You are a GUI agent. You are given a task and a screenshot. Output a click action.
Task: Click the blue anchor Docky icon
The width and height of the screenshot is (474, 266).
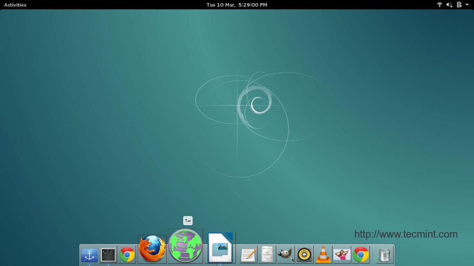[x=89, y=255]
